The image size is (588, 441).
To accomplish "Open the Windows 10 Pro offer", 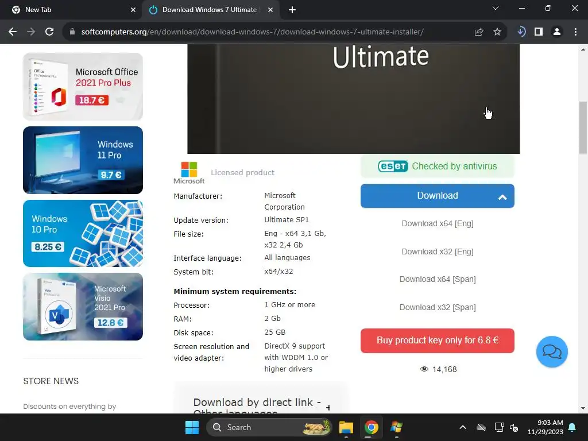I will pos(83,233).
